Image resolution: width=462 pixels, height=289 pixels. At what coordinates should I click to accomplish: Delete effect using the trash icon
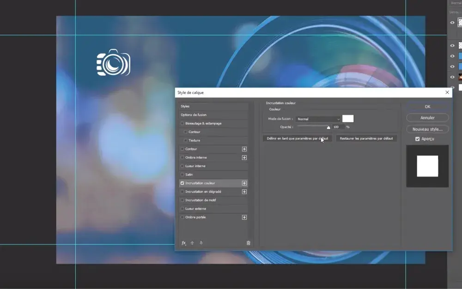pyautogui.click(x=249, y=243)
